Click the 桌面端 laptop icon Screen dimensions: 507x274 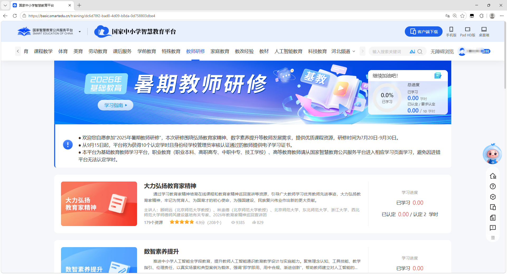coord(484,29)
